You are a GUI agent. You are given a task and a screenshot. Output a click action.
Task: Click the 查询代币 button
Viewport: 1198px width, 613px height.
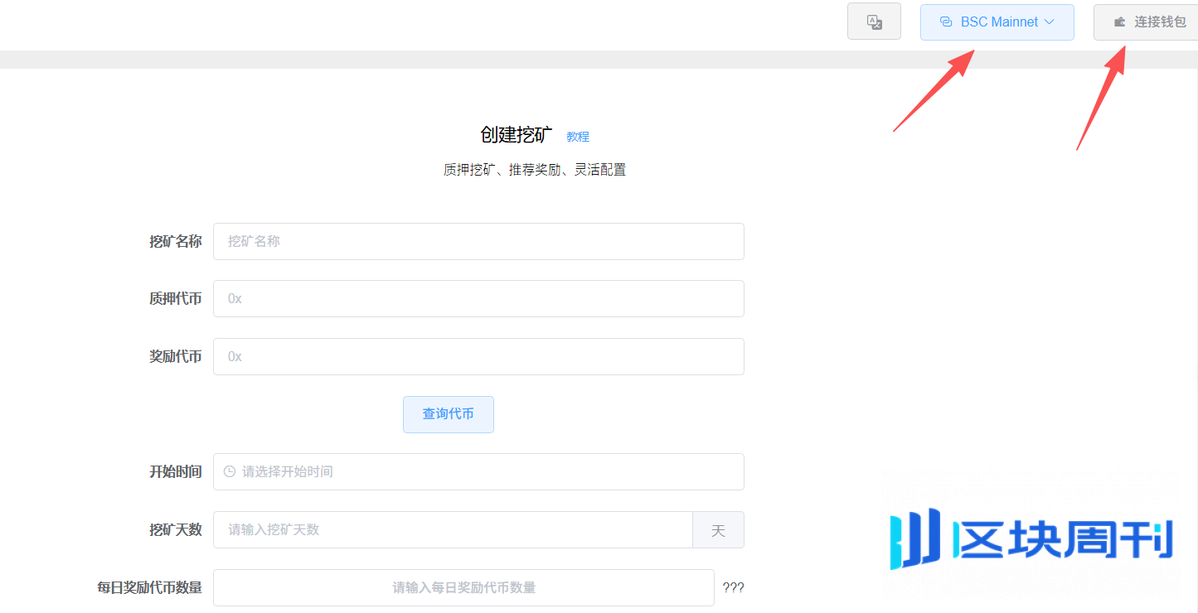(x=449, y=414)
